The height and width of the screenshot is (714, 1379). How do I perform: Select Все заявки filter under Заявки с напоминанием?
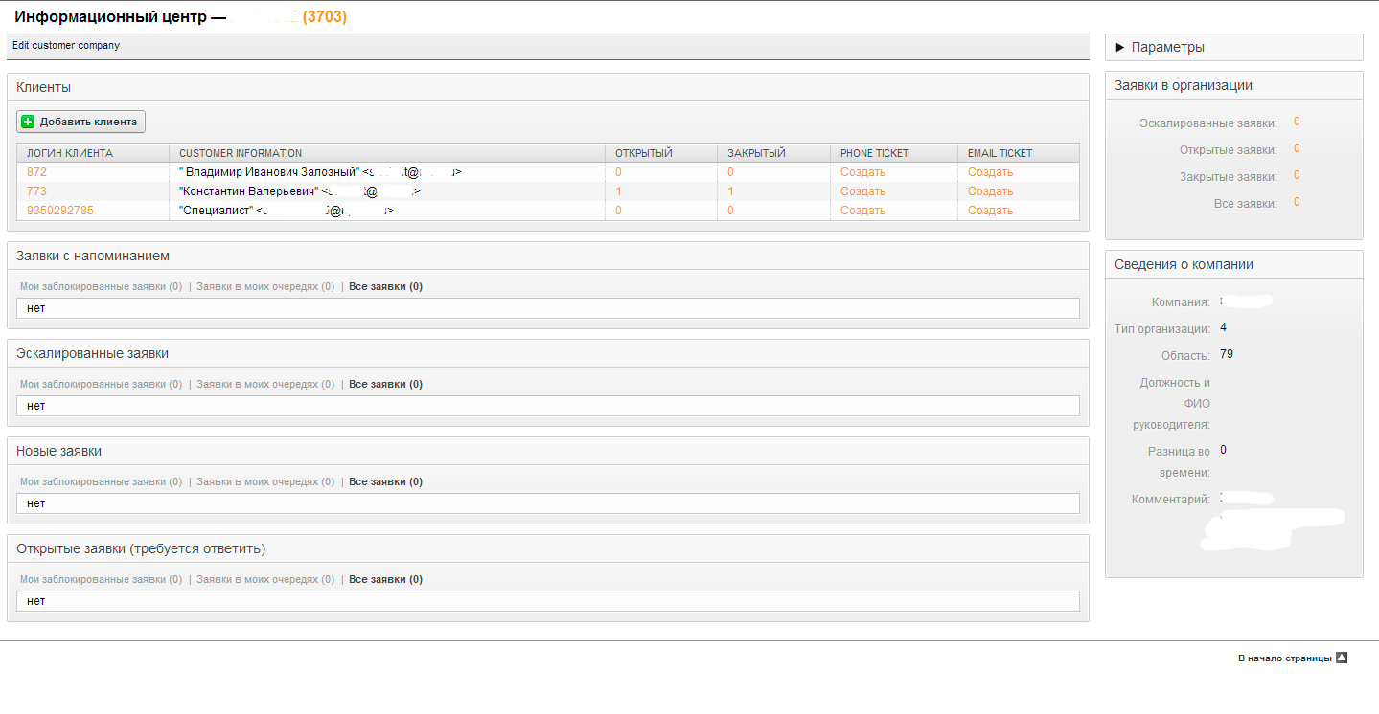pos(385,286)
